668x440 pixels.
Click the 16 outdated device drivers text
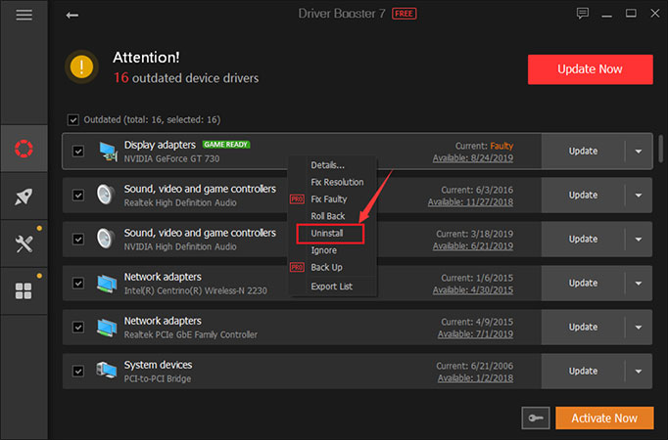pos(186,78)
